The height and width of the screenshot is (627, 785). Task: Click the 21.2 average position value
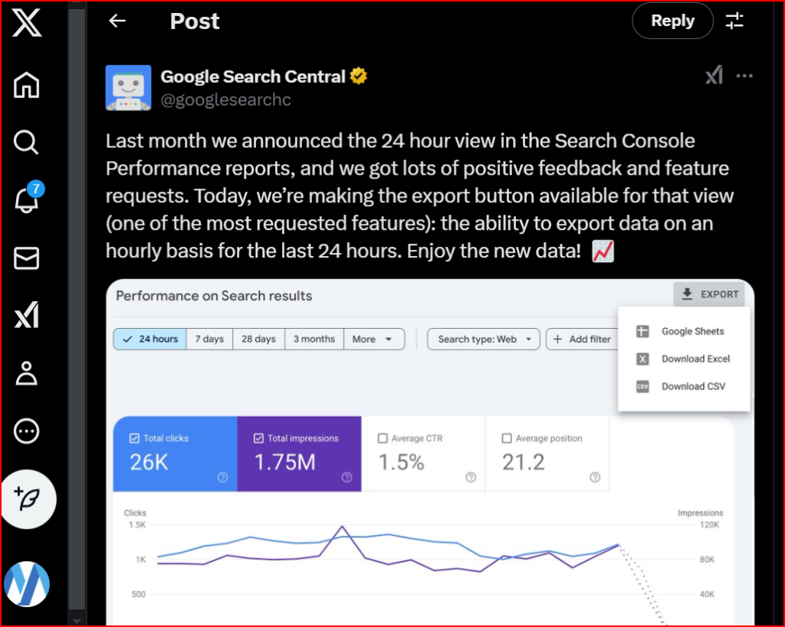pos(523,462)
